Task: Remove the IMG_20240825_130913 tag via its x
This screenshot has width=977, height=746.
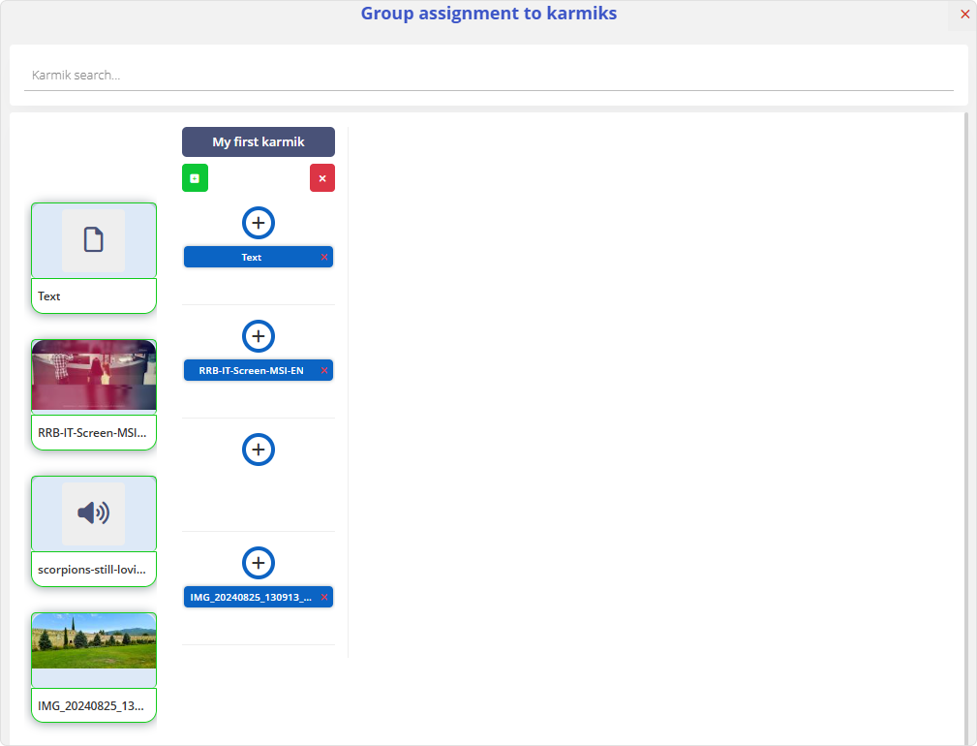Action: click(324, 597)
